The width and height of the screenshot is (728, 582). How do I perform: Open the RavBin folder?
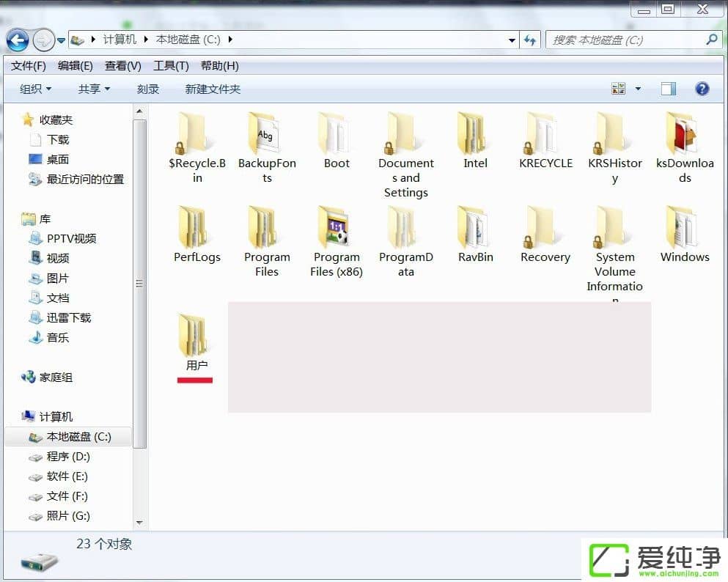[x=475, y=229]
